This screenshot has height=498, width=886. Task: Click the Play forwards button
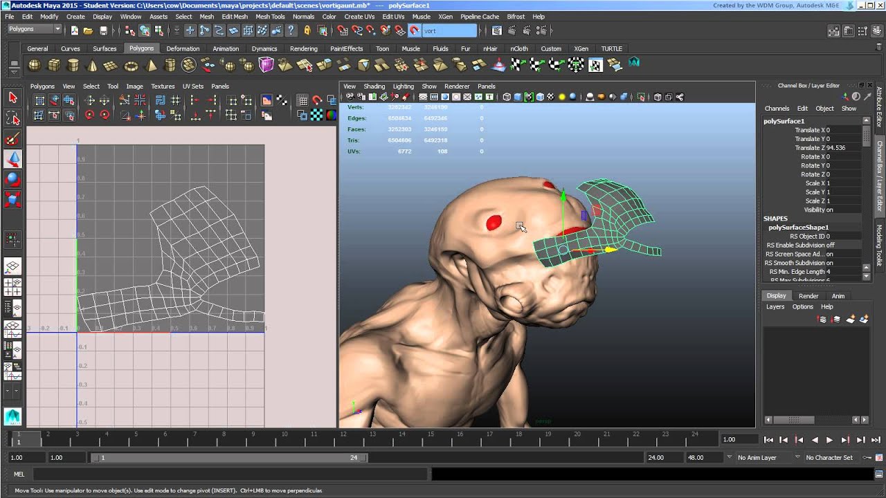pyautogui.click(x=829, y=440)
